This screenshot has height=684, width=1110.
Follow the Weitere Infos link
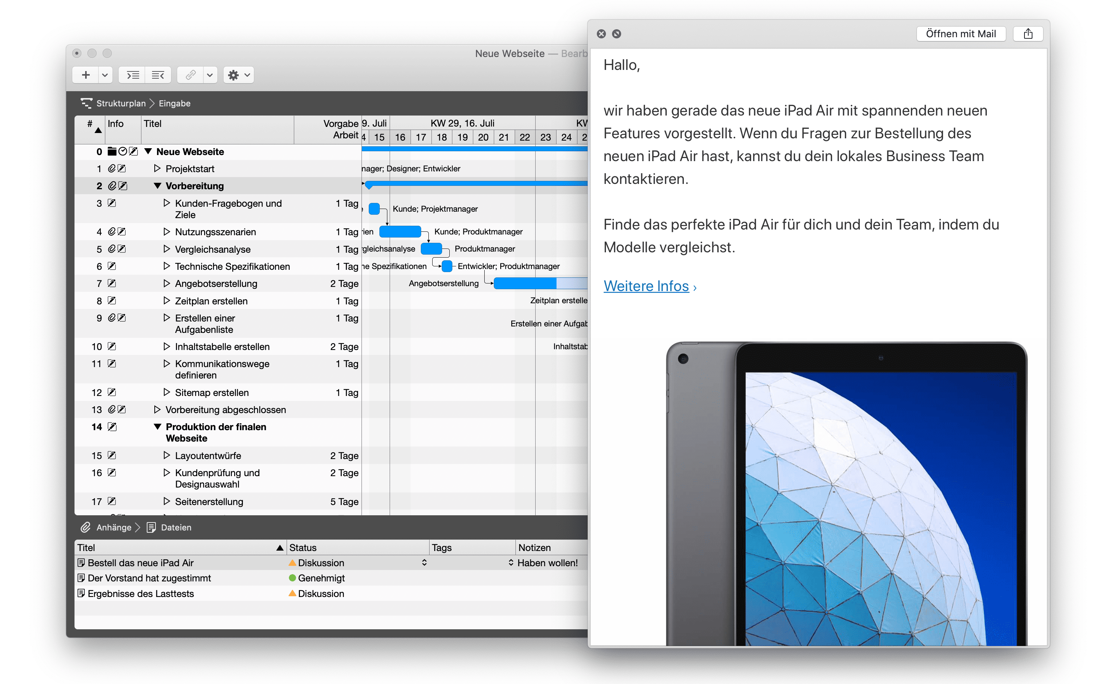coord(646,287)
